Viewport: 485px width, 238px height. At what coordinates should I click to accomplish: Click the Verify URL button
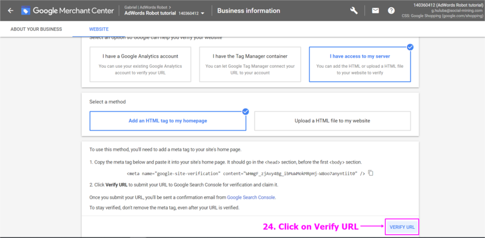coord(402,227)
